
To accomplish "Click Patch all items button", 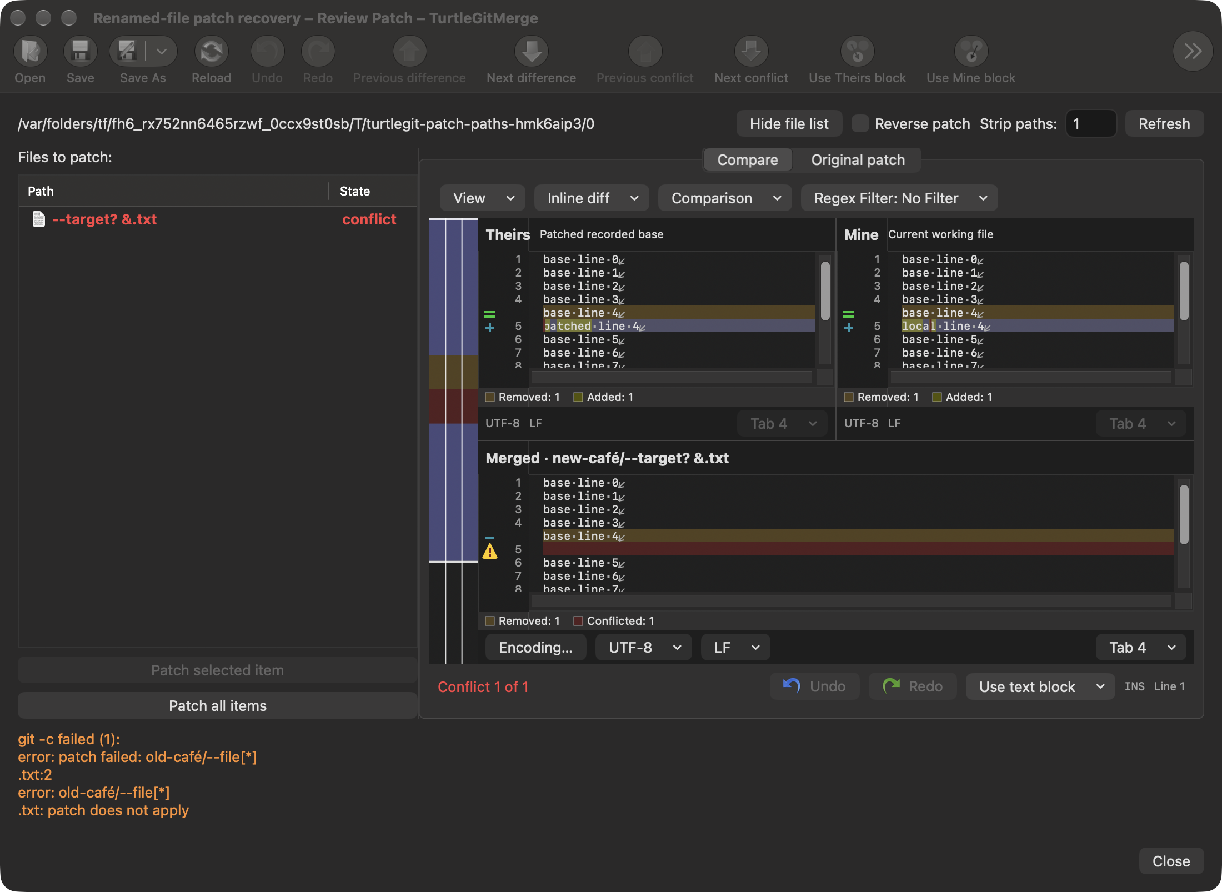I will click(x=218, y=706).
